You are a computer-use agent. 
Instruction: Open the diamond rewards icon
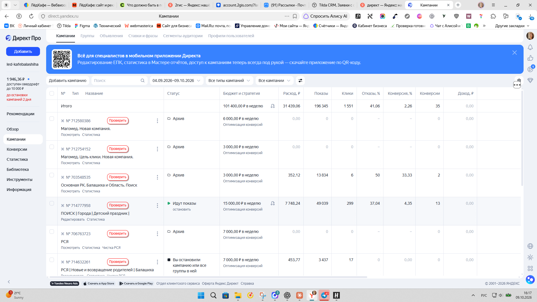point(530,81)
